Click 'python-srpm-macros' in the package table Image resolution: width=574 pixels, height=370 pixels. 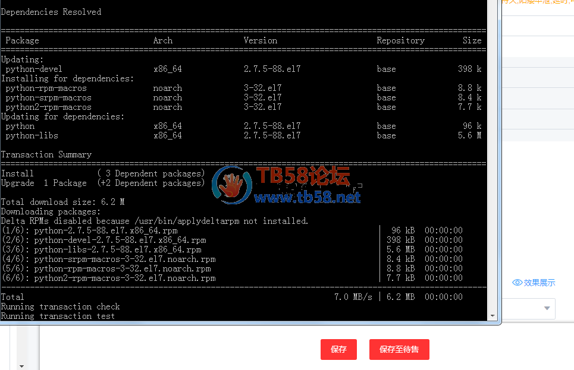pyautogui.click(x=48, y=97)
